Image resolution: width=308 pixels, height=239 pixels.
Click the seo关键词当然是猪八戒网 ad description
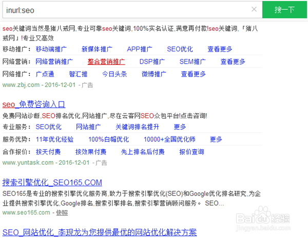pyautogui.click(x=130, y=33)
